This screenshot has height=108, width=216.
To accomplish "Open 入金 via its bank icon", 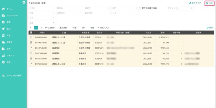I will (x=3, y=35).
